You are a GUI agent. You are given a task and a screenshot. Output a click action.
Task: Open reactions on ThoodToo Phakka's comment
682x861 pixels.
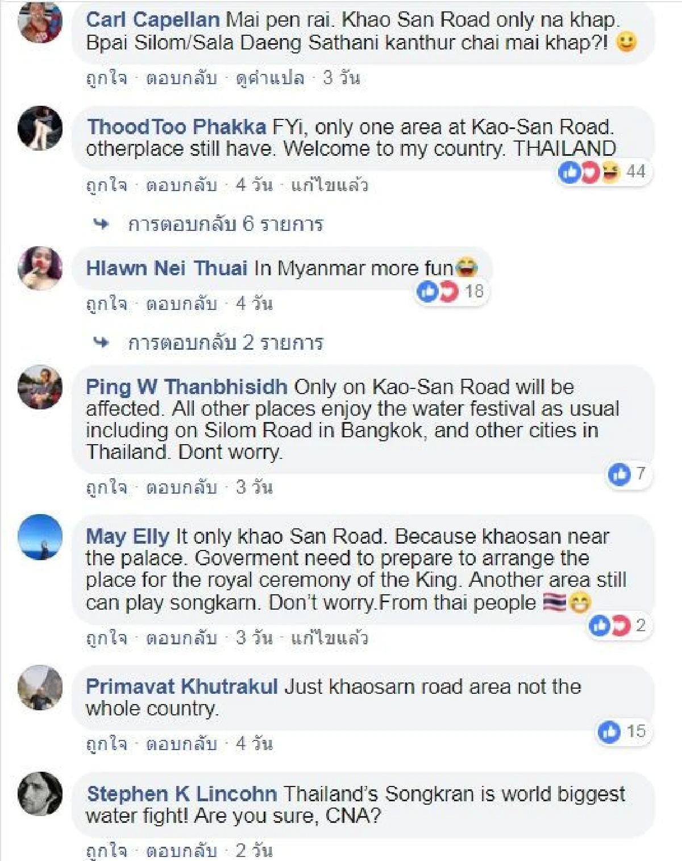tap(602, 172)
